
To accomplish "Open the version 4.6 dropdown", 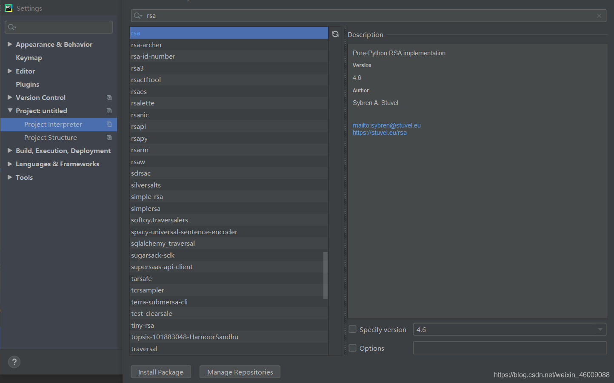I will pyautogui.click(x=510, y=329).
